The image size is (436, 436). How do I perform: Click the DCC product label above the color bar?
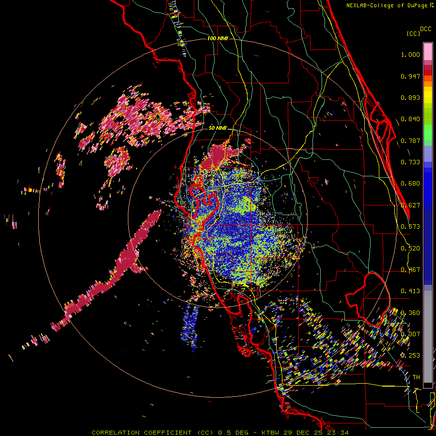425,29
